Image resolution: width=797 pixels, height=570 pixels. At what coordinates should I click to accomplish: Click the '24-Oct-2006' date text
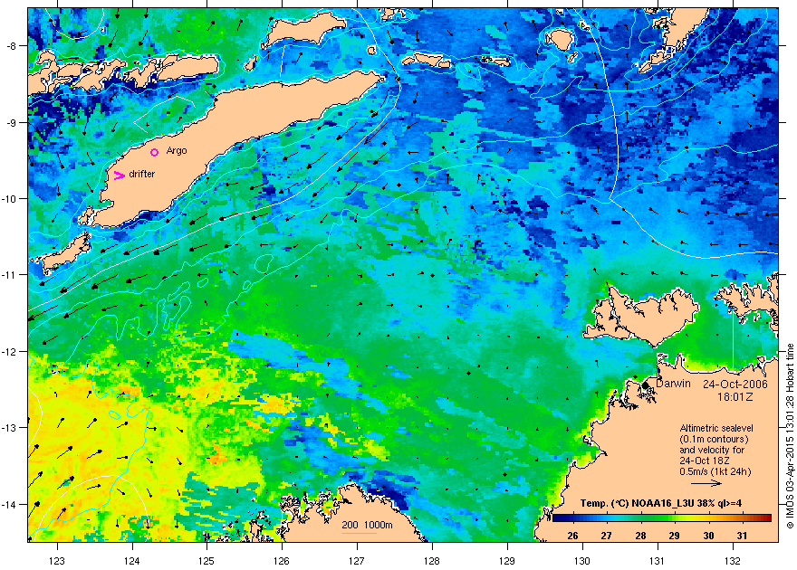coord(735,385)
